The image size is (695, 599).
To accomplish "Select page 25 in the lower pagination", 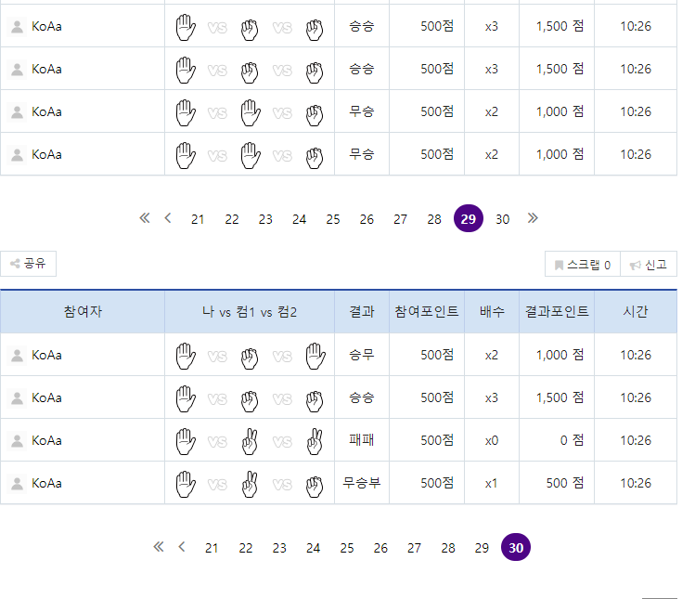I will pos(347,548).
